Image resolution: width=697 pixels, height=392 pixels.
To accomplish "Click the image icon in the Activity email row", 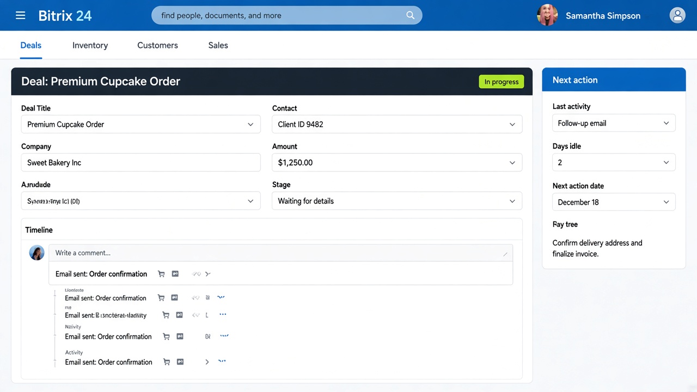I will click(x=180, y=362).
